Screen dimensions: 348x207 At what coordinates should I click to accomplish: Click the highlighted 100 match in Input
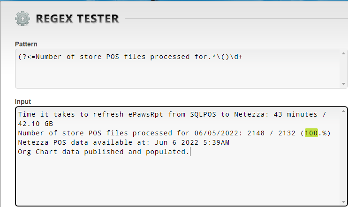pyautogui.click(x=311, y=133)
